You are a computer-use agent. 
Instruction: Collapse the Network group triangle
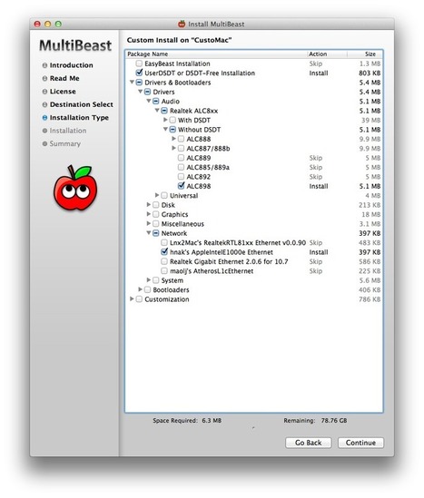(148, 233)
